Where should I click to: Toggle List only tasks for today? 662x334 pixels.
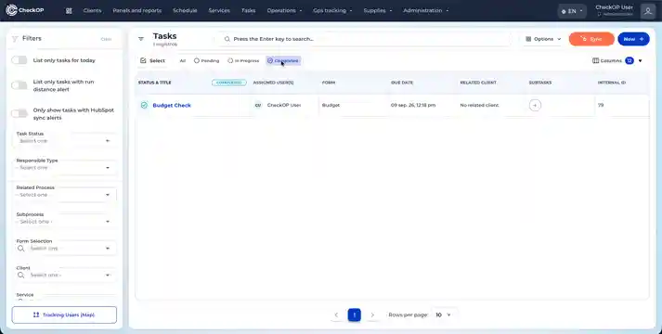click(19, 60)
